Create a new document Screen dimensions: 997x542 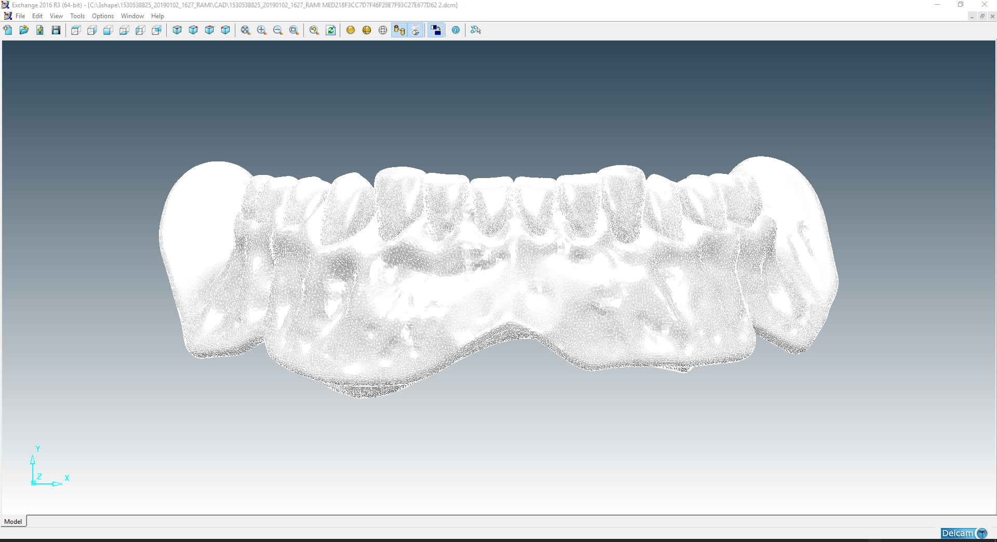(7, 30)
